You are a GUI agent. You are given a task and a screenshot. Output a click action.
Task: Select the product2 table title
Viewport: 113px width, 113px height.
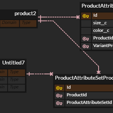tap(25, 14)
